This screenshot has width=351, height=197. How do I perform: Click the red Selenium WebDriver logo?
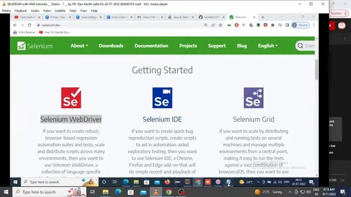[x=71, y=98]
